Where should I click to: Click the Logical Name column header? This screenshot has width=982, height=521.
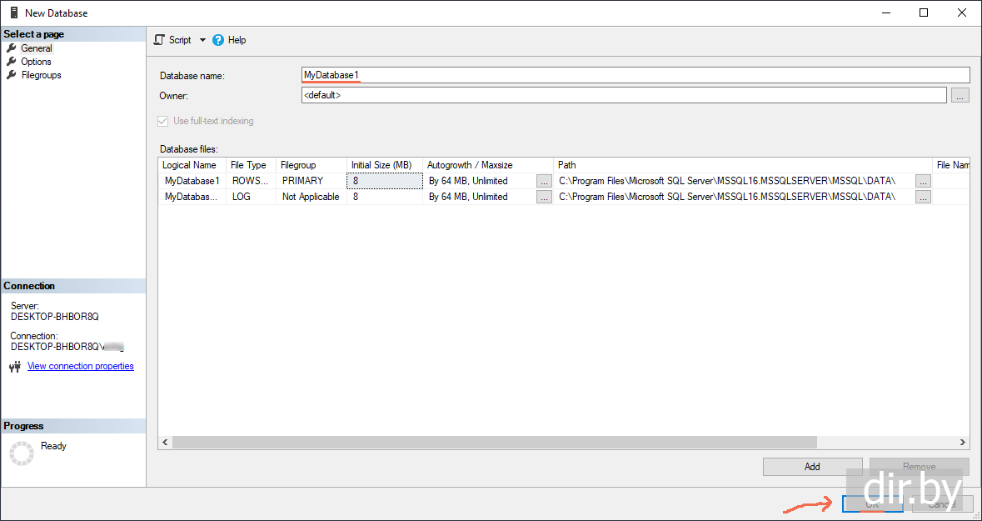coord(190,165)
